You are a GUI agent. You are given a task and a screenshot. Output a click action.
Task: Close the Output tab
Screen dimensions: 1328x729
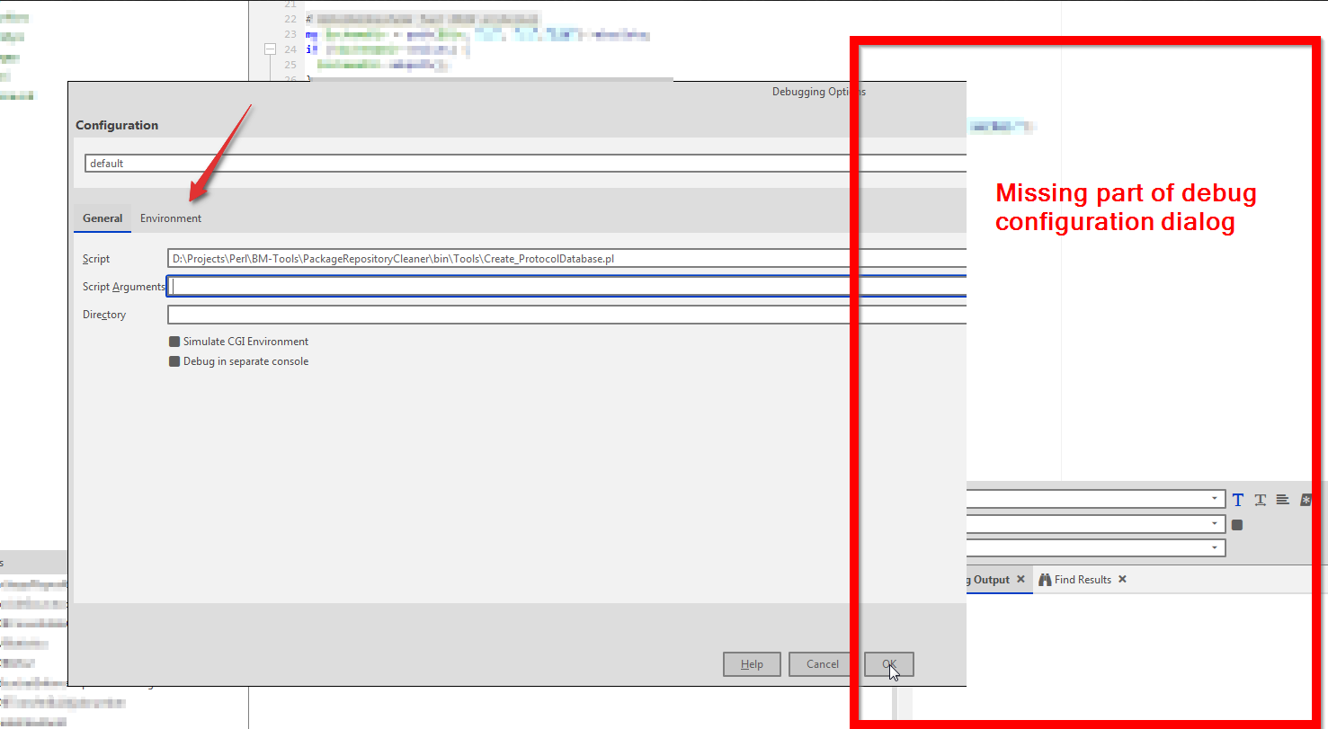pyautogui.click(x=1021, y=579)
